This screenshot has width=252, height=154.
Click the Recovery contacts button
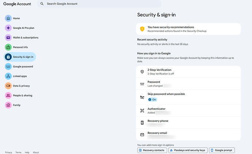(152, 150)
